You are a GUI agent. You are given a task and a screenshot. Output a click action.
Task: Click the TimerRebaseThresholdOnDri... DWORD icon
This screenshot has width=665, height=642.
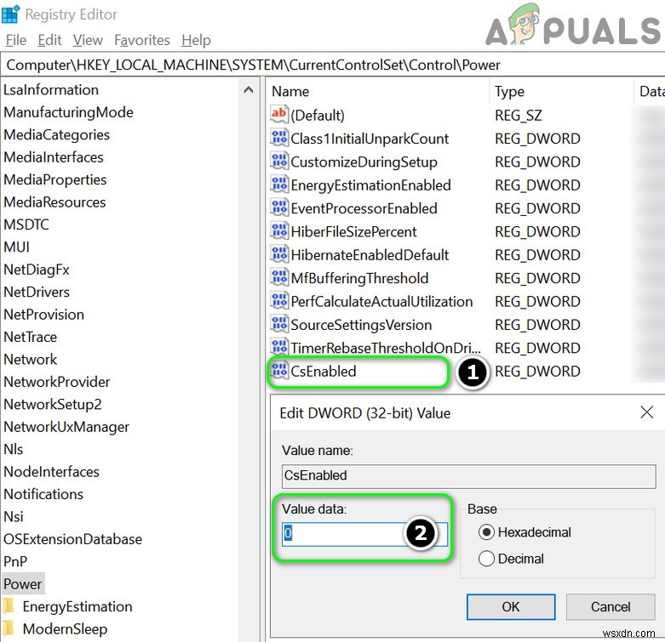(x=279, y=348)
